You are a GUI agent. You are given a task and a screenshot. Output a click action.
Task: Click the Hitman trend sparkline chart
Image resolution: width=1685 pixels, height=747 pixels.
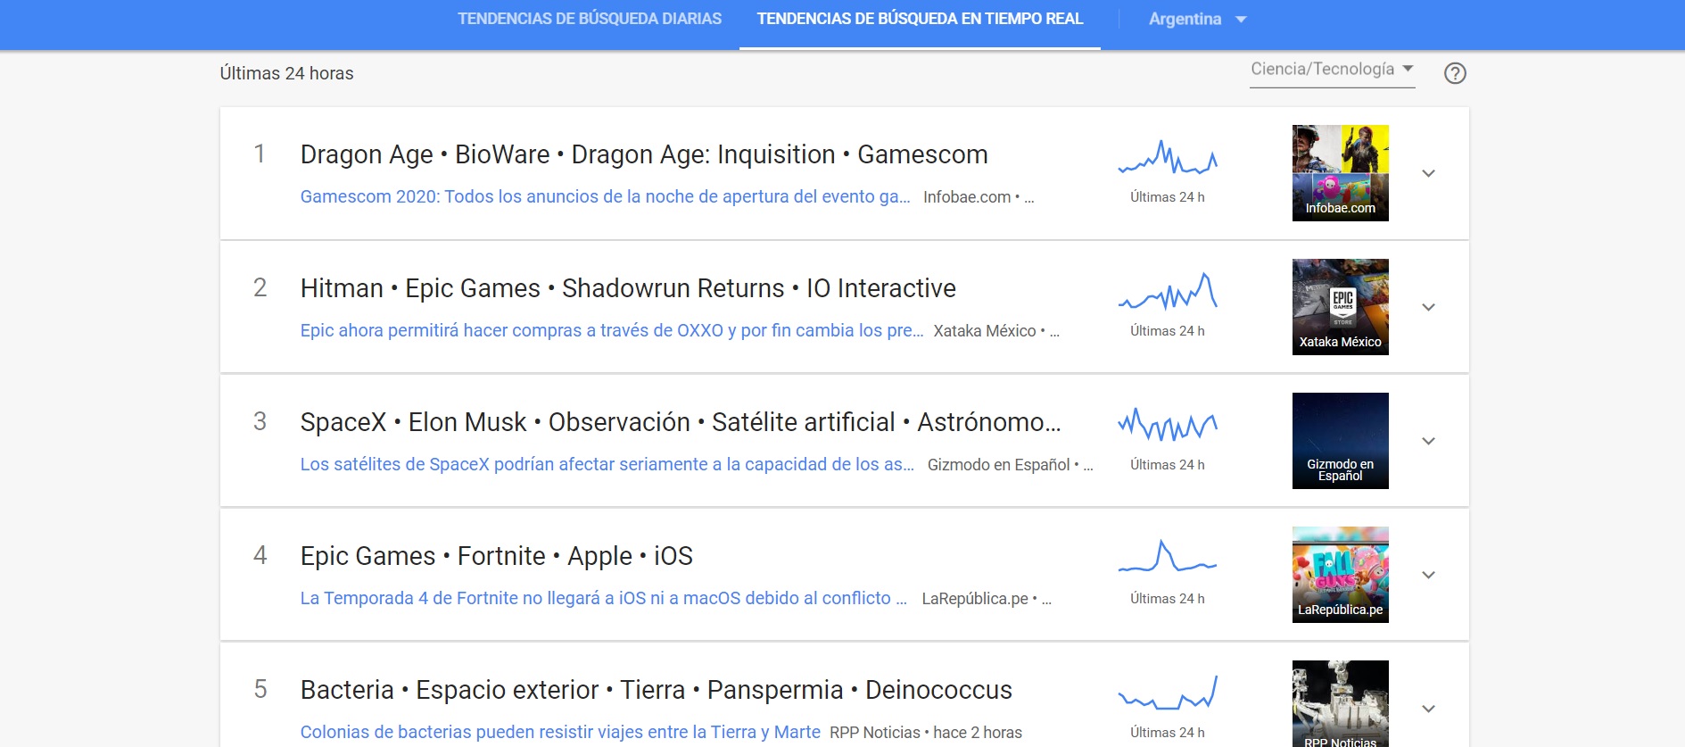click(1168, 291)
